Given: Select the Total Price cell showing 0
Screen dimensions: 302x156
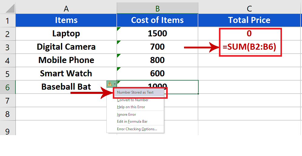Looking at the screenshot, I should pyautogui.click(x=250, y=34).
